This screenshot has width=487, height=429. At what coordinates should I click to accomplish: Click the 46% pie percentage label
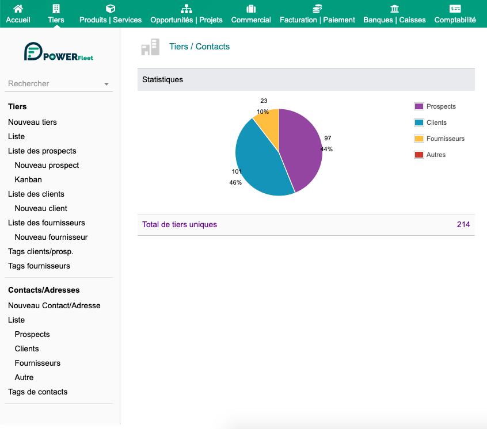pyautogui.click(x=235, y=182)
